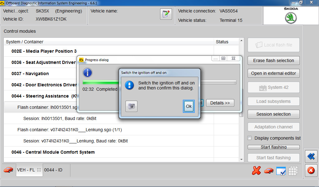Image resolution: width=319 pixels, height=187 pixels.
Task: Switch to the 0044 - ID tab
Action: (x=53, y=170)
